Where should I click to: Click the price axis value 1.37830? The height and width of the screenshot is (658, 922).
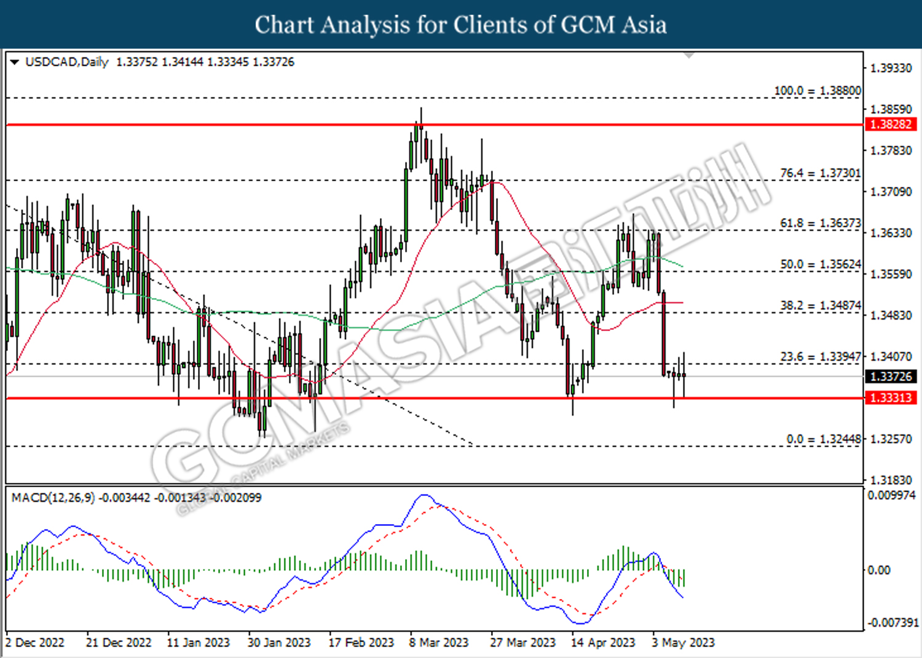click(x=891, y=151)
